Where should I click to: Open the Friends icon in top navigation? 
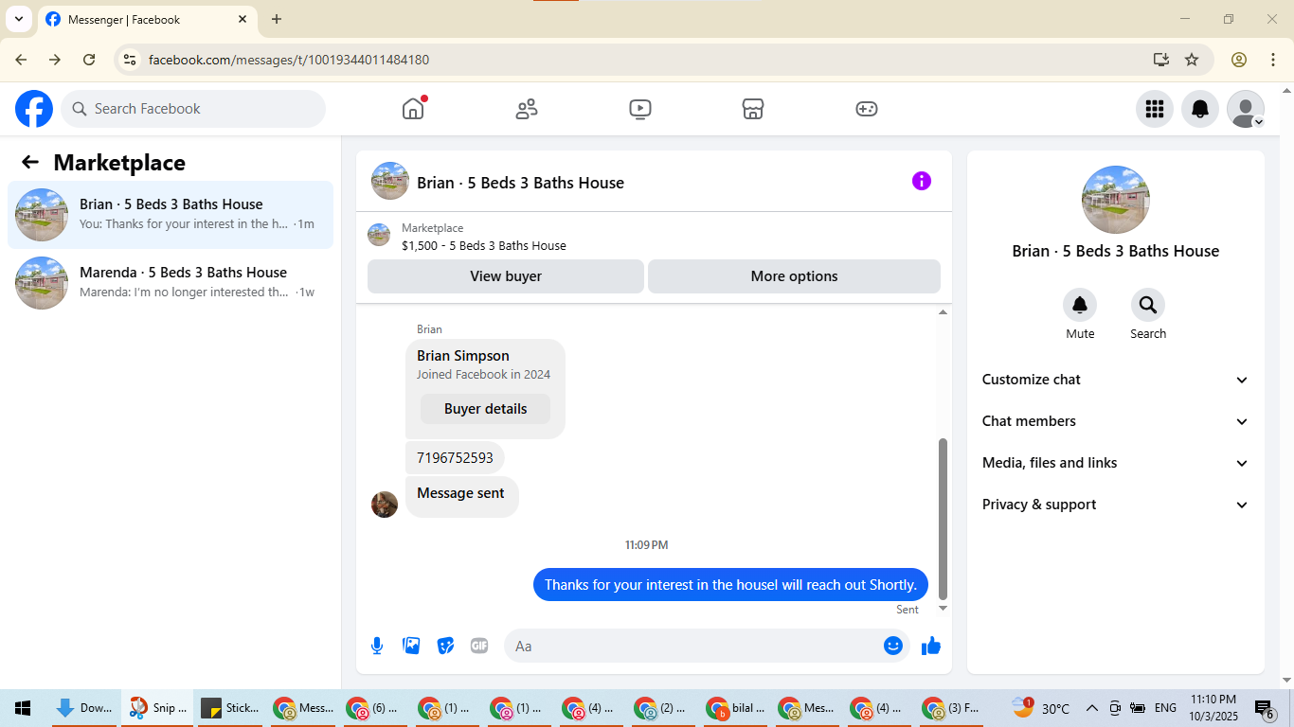click(527, 109)
